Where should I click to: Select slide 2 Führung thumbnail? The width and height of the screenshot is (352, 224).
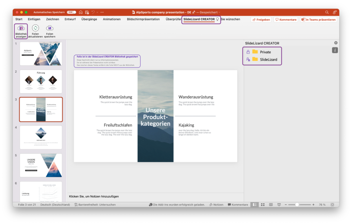41,82
